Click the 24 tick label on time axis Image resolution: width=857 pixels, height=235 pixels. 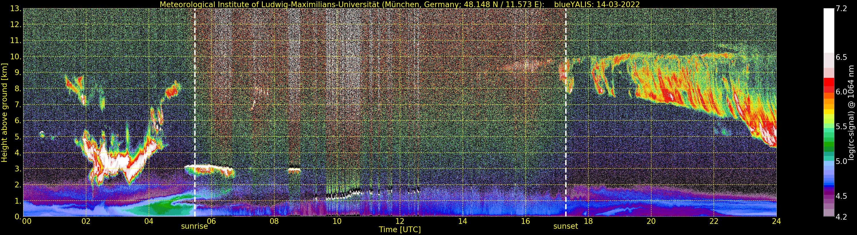pyautogui.click(x=776, y=221)
